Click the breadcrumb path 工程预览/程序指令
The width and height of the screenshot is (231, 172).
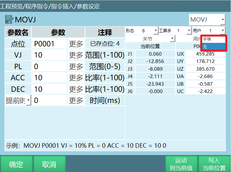[24, 6]
